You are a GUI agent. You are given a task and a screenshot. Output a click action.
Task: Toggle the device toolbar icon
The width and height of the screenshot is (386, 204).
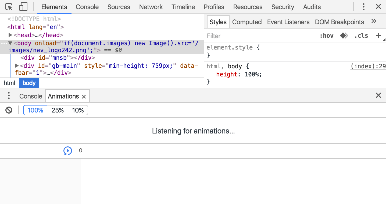pos(23,7)
